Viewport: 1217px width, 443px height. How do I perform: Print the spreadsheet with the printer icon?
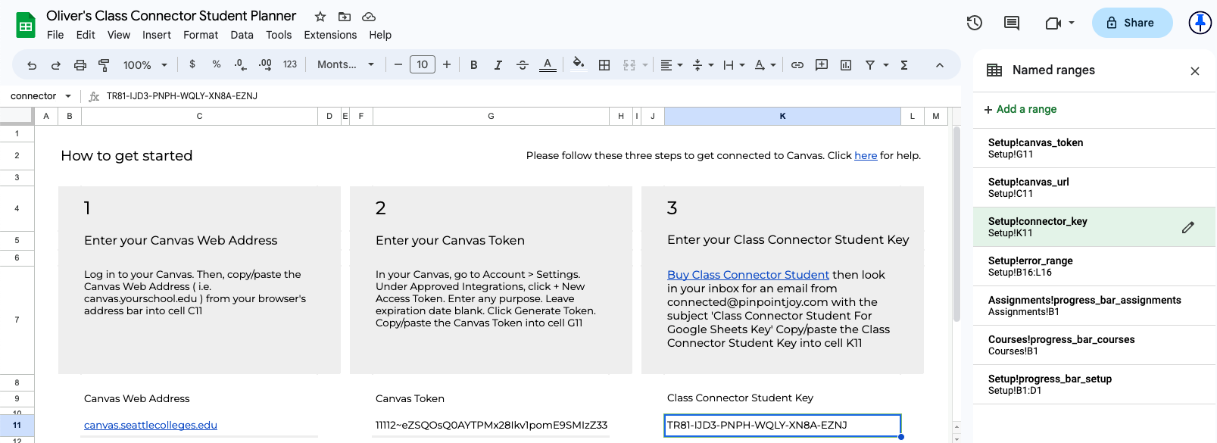[x=80, y=65]
